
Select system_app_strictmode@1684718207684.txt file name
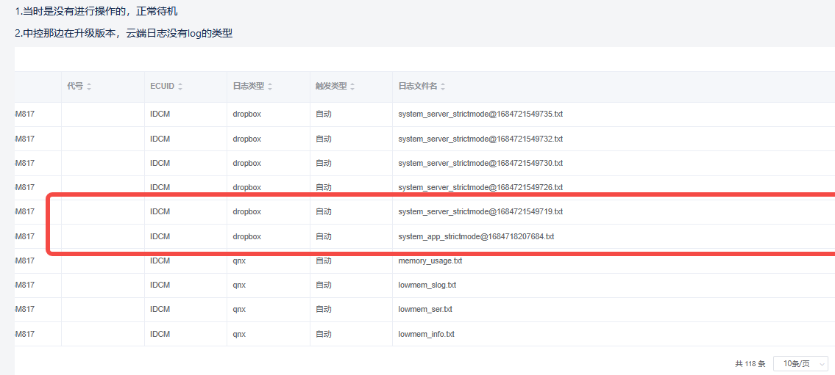coord(476,236)
